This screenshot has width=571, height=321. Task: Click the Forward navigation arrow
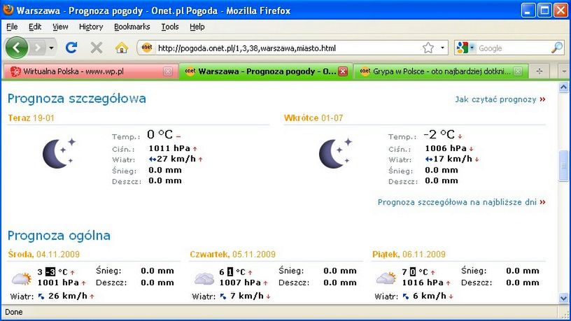coord(38,48)
